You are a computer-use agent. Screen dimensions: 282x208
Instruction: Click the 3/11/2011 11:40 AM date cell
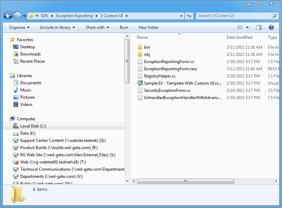244,69
